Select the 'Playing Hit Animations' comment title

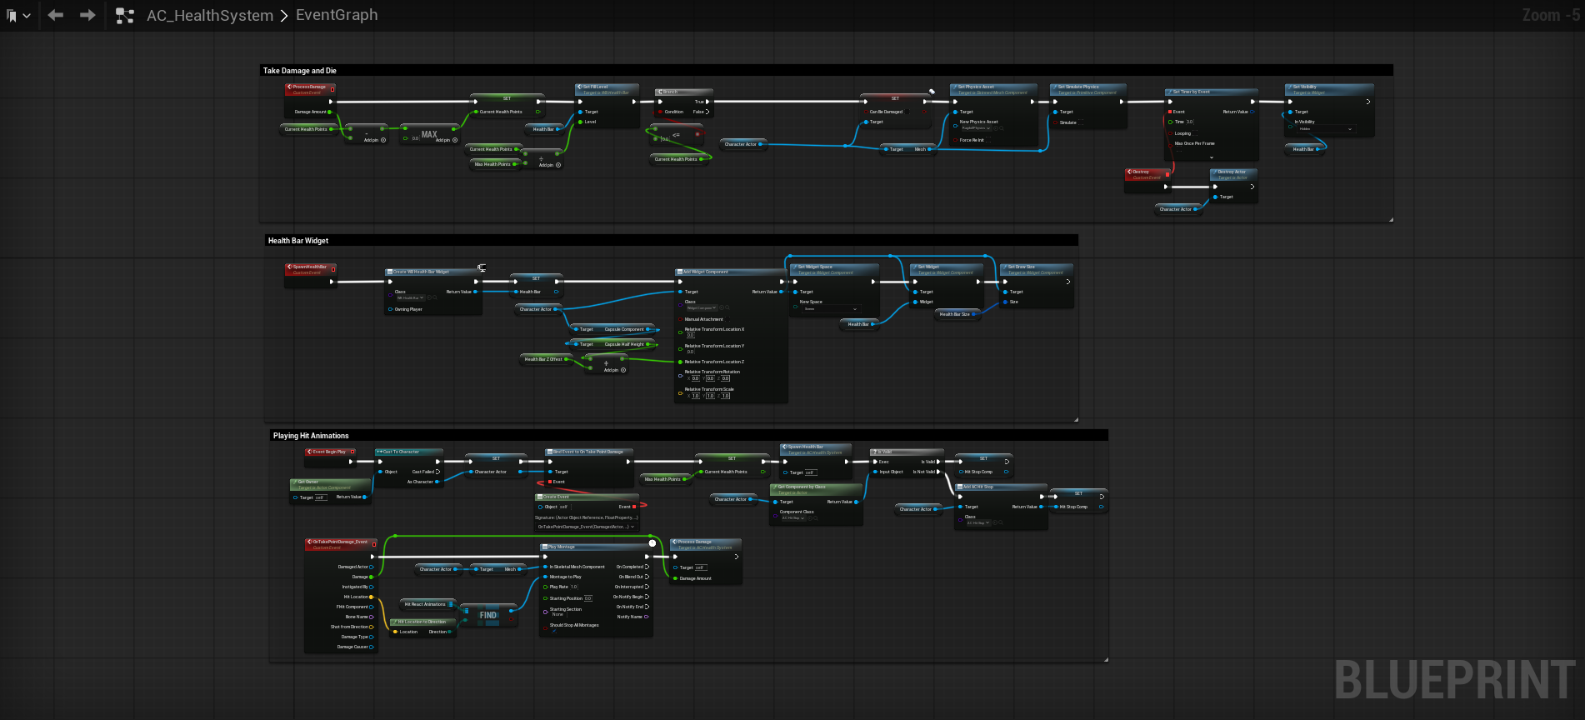pos(311,436)
